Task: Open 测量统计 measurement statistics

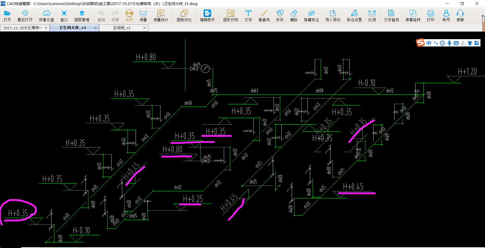Action: pos(161,16)
